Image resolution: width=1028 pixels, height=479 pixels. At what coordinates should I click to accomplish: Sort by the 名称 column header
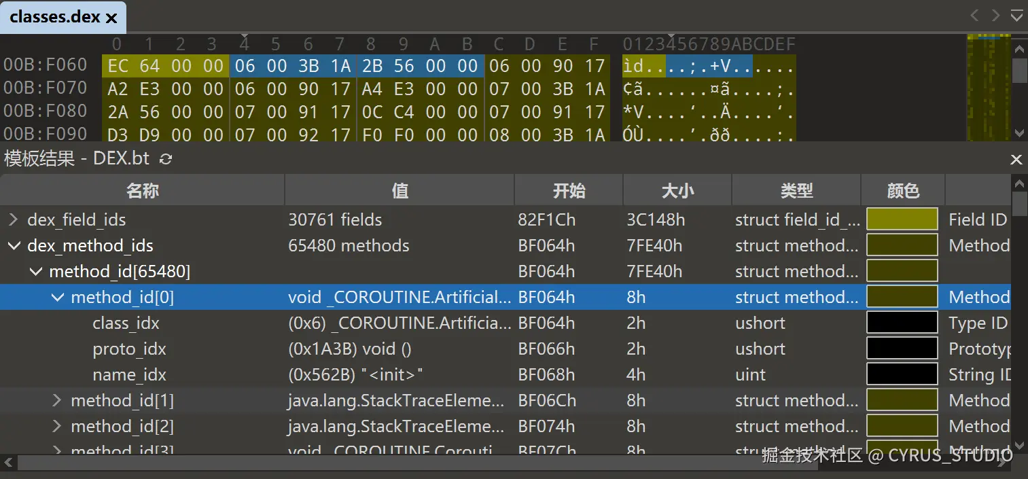[x=142, y=191]
